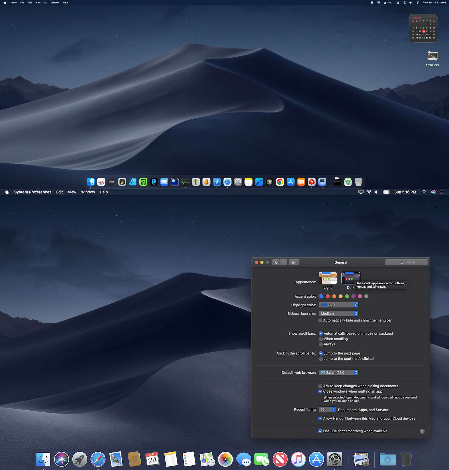Image resolution: width=449 pixels, height=470 pixels.
Task: Select the Light appearance
Action: coord(328,278)
